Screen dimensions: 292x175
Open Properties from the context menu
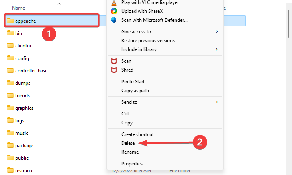[x=132, y=164]
